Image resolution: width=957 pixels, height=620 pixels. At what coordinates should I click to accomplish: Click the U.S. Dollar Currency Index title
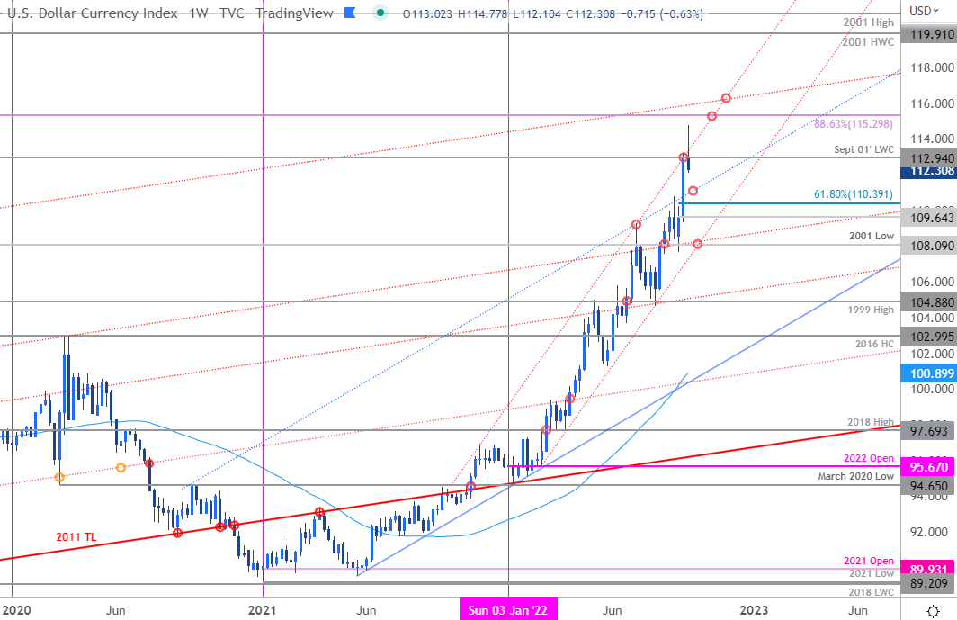pos(92,13)
